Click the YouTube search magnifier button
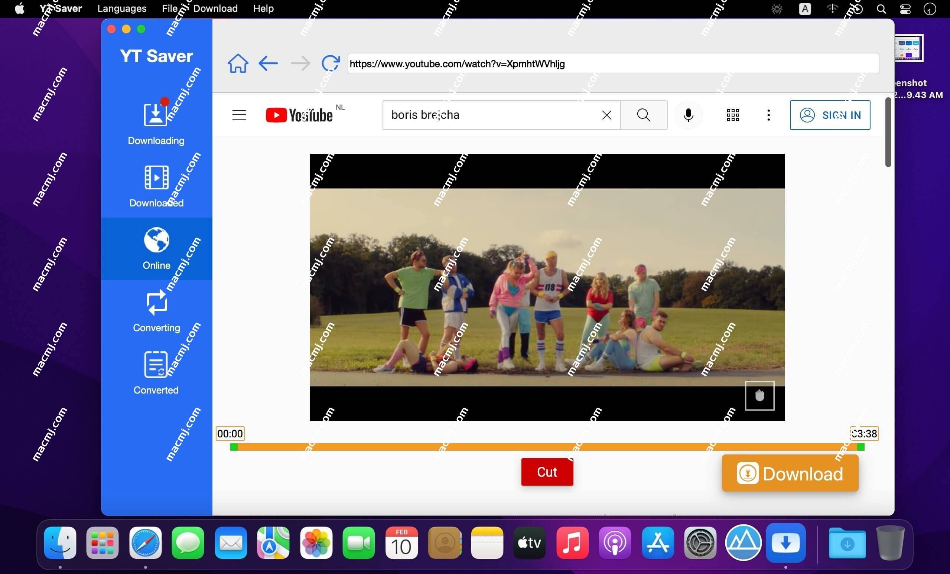950x574 pixels. point(644,115)
